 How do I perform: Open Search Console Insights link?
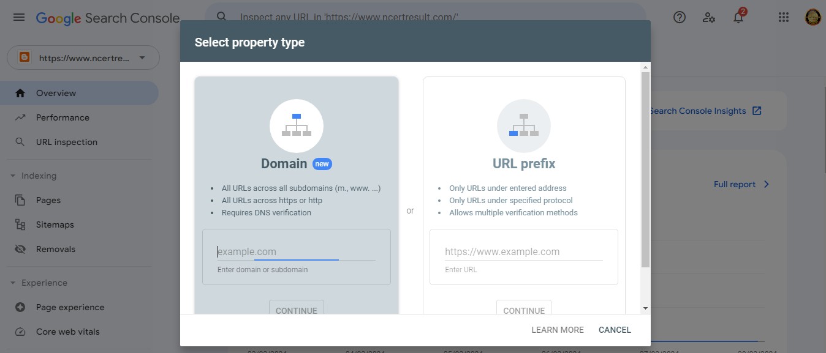coord(705,111)
